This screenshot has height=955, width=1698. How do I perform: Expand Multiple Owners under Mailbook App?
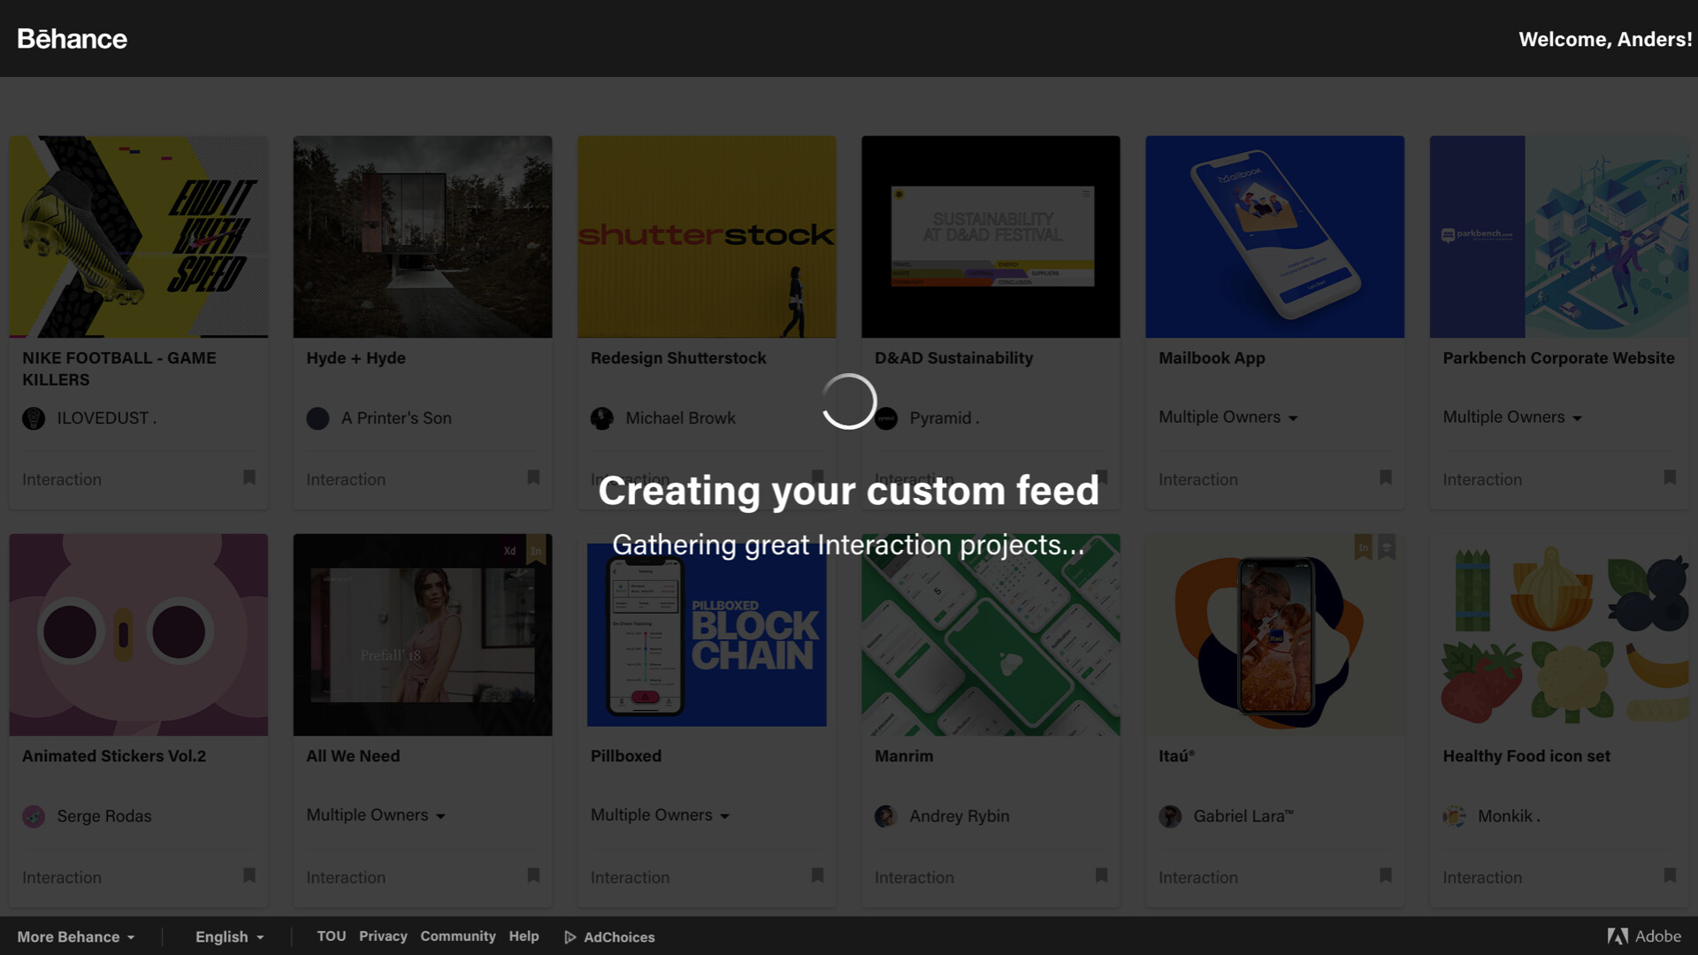(1228, 417)
